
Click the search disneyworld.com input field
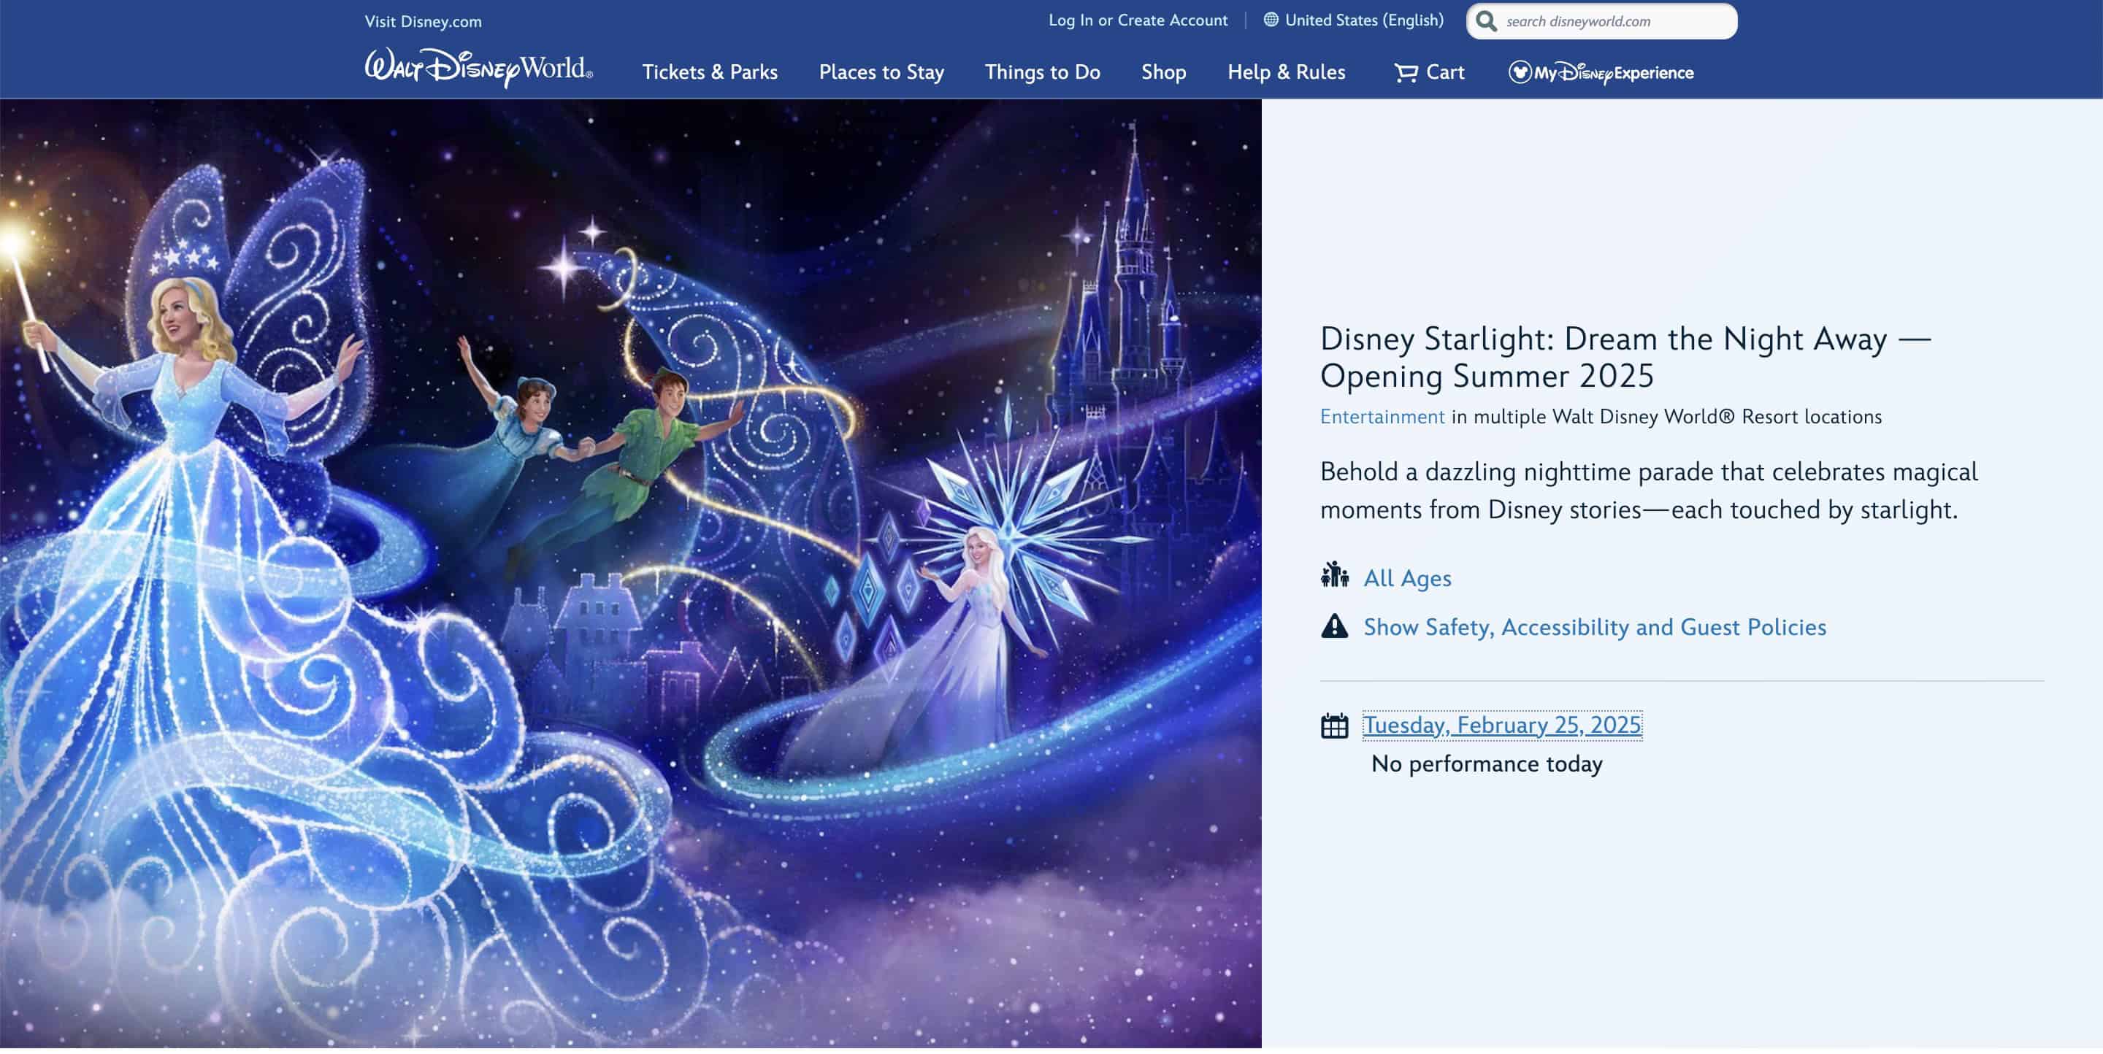coord(1612,21)
